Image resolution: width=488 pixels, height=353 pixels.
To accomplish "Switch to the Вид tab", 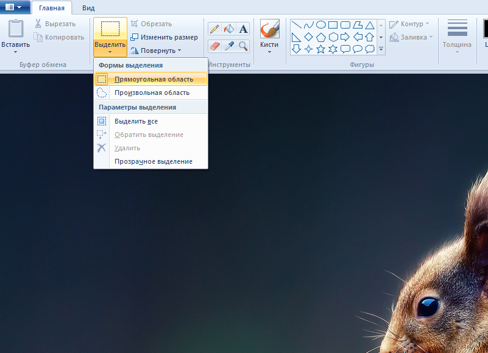I will pos(88,8).
